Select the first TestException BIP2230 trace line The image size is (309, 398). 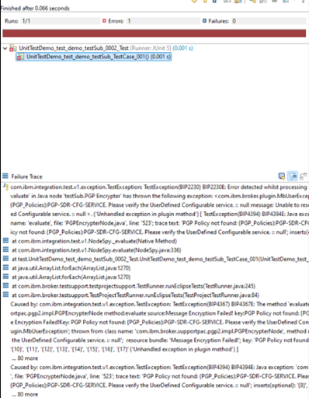pos(158,187)
